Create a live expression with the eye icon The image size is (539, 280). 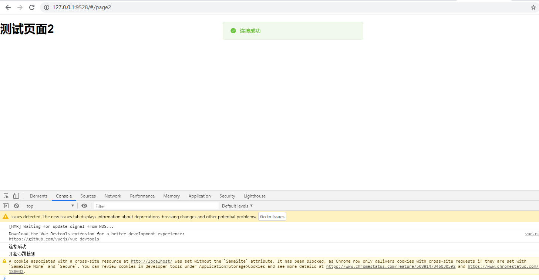(84, 206)
